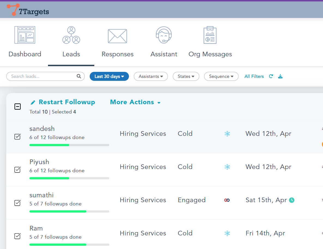This screenshot has width=323, height=249.
Task: Toggle the select-all checkbox in header
Action: (x=17, y=107)
